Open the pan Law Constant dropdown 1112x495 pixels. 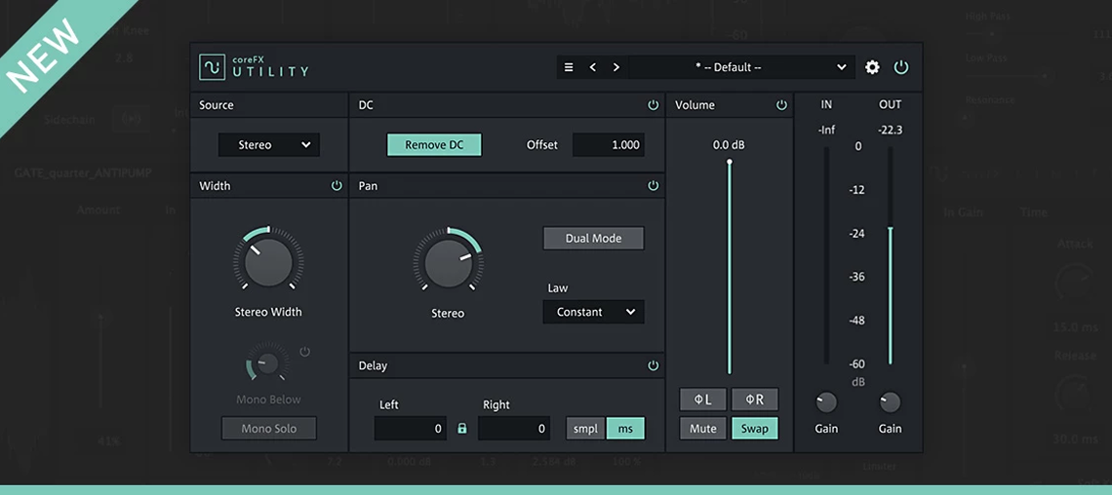pyautogui.click(x=594, y=312)
